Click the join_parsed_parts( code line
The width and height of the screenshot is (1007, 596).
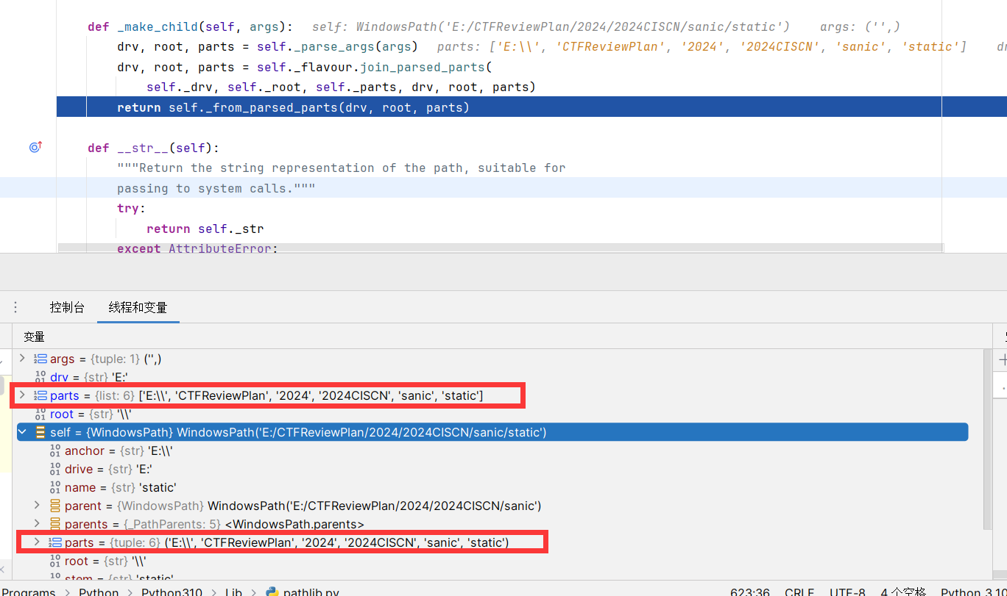point(304,67)
